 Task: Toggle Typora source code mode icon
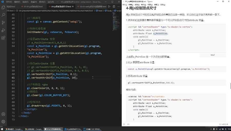point(128,124)
